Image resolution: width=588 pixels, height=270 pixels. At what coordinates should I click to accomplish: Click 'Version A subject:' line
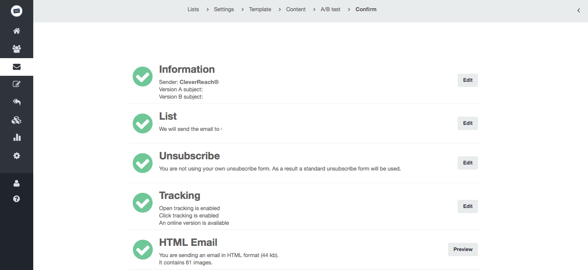pos(181,90)
